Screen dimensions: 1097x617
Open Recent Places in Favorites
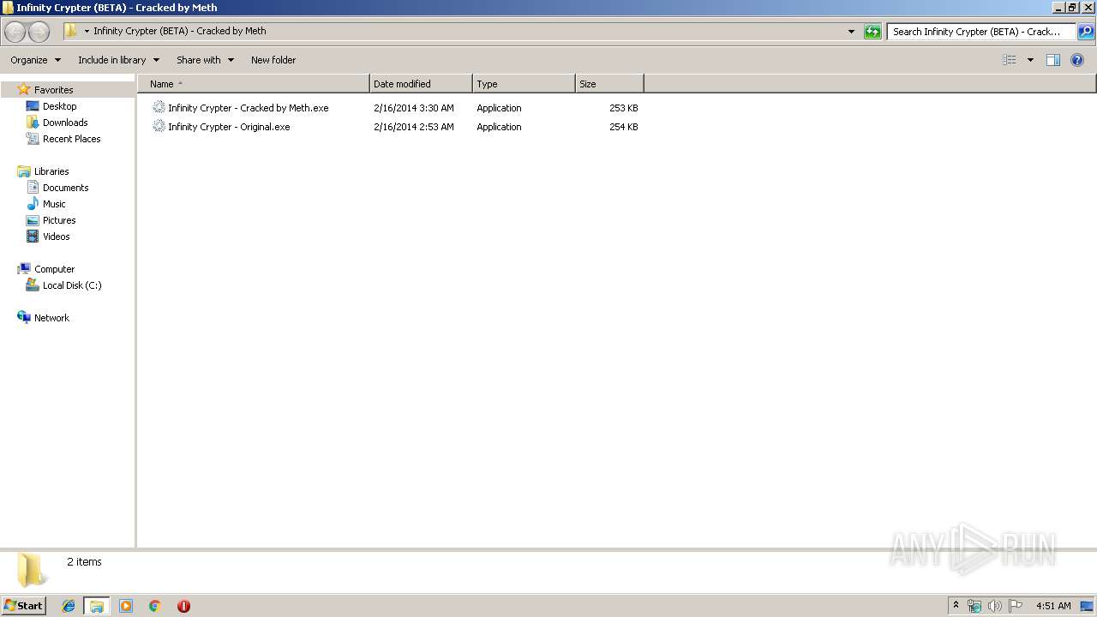pos(71,139)
